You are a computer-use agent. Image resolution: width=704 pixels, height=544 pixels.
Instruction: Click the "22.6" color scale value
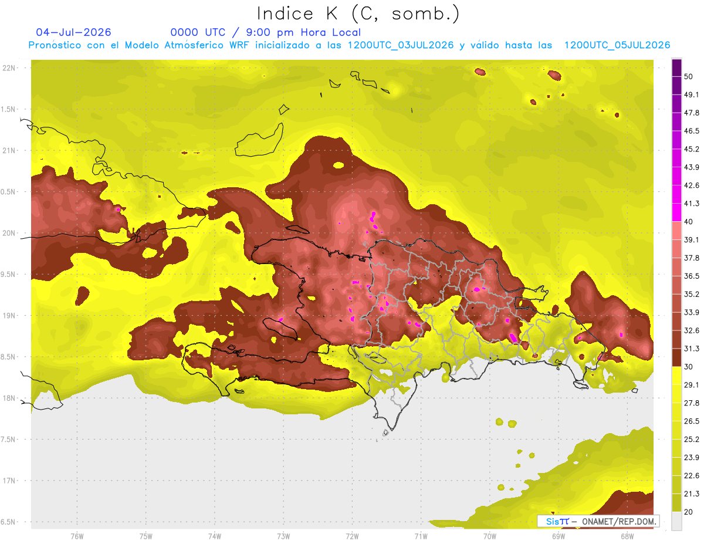(x=692, y=475)
